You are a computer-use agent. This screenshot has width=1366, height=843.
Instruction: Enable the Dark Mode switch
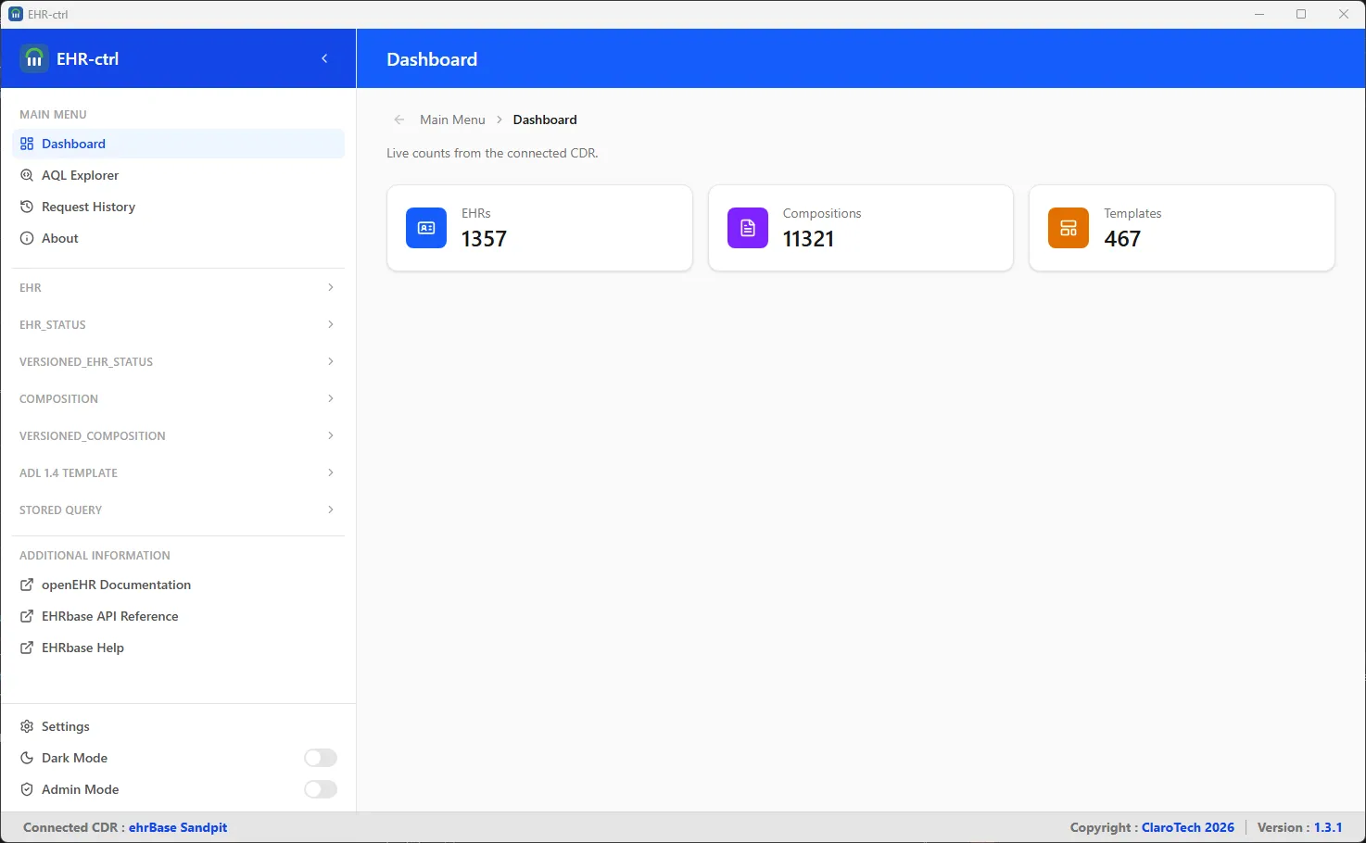[321, 758]
